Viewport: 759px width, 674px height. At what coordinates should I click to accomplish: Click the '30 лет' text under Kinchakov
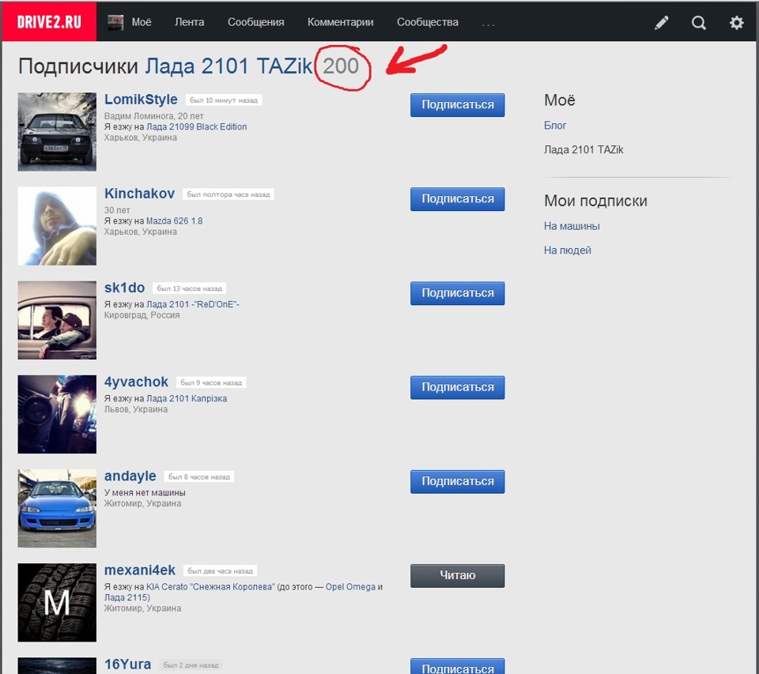(117, 210)
